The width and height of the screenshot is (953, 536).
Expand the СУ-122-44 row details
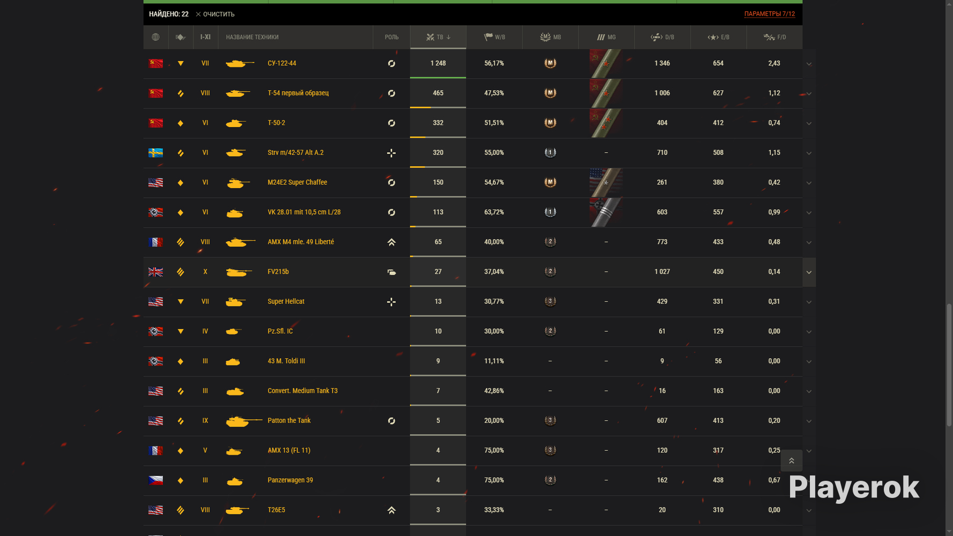[x=809, y=64]
